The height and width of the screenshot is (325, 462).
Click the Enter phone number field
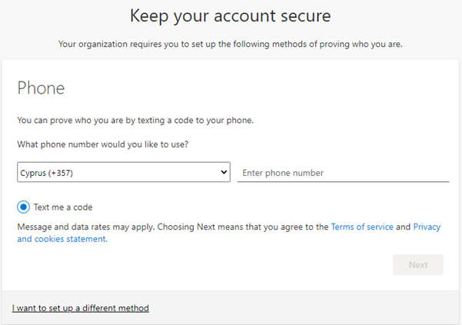pos(343,173)
